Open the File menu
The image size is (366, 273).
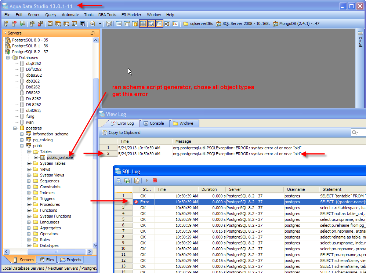tap(7, 15)
